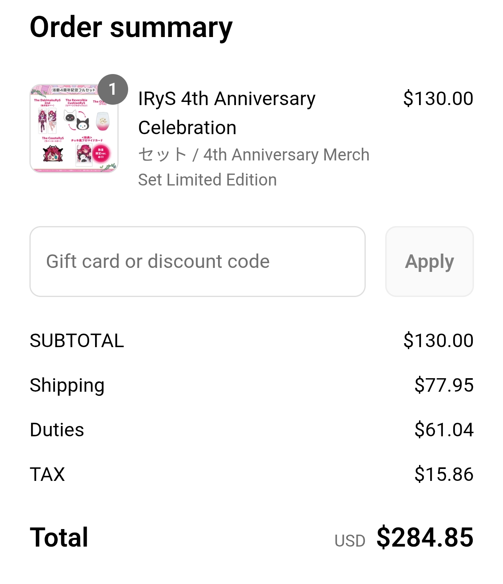Click the Total label
503x584 pixels.
click(59, 537)
